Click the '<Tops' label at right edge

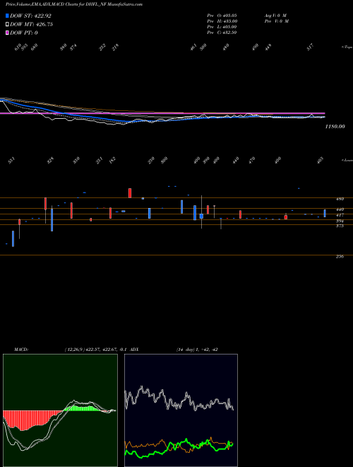click(x=347, y=47)
